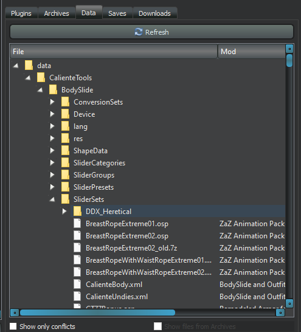
Task: Click the CalienteTools folder icon
Action: click(41, 77)
